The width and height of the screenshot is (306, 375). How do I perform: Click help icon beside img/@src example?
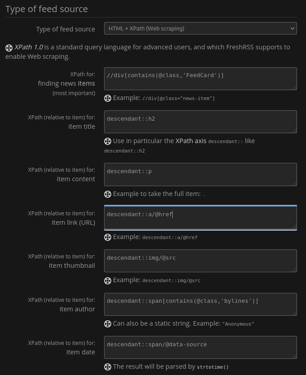point(108,280)
